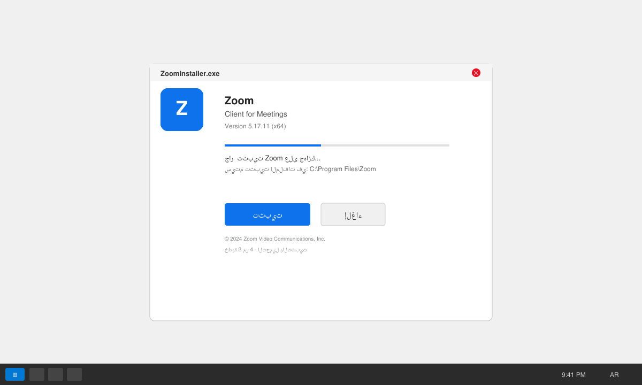Click the ZoomInstaller.exe window title
This screenshot has height=385, width=642.
tap(190, 73)
